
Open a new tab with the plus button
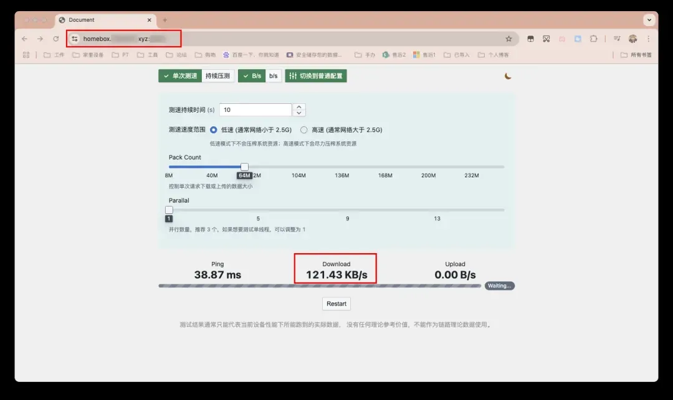click(x=165, y=20)
